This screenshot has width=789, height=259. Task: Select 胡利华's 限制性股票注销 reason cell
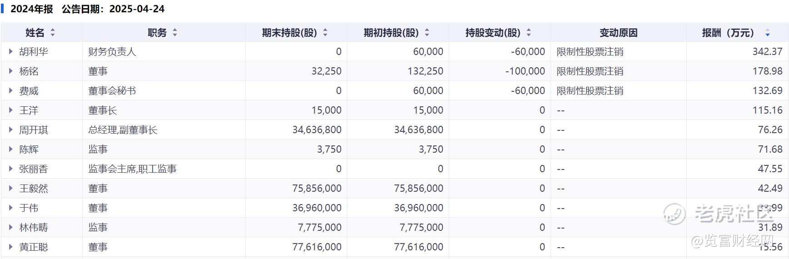tap(590, 52)
